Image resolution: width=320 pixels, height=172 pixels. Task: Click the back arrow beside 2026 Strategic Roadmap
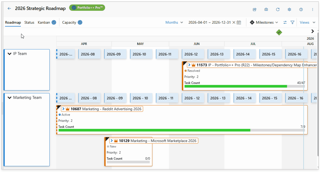pyautogui.click(x=9, y=8)
